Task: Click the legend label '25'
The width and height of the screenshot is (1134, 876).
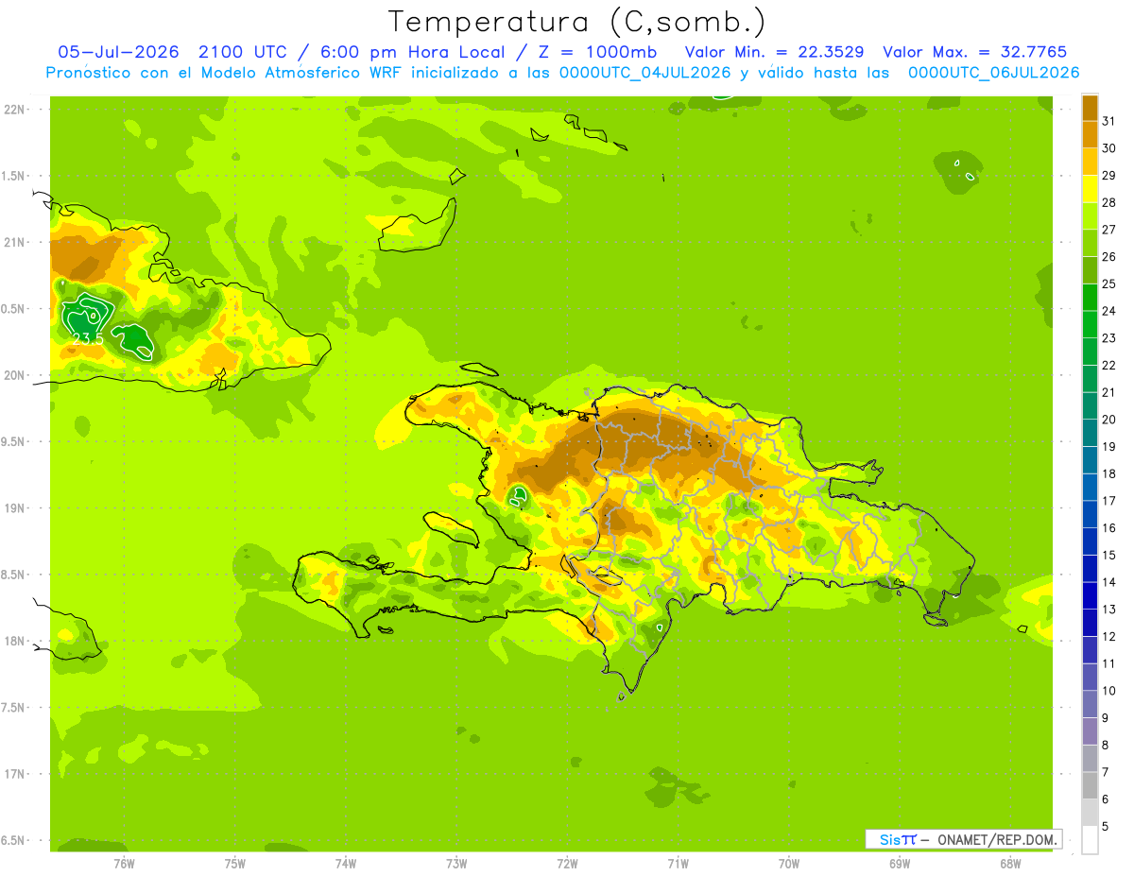Action: click(x=1108, y=283)
